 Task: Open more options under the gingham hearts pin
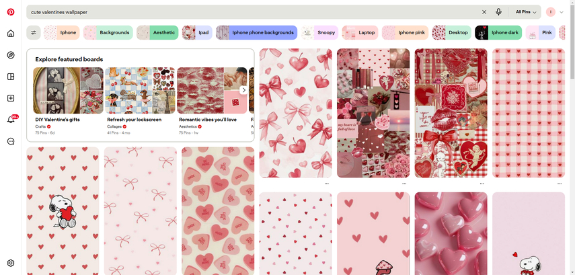560,184
